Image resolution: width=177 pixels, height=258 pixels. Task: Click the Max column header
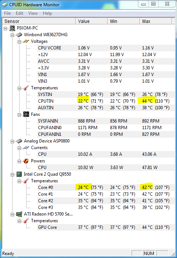pos(156,21)
